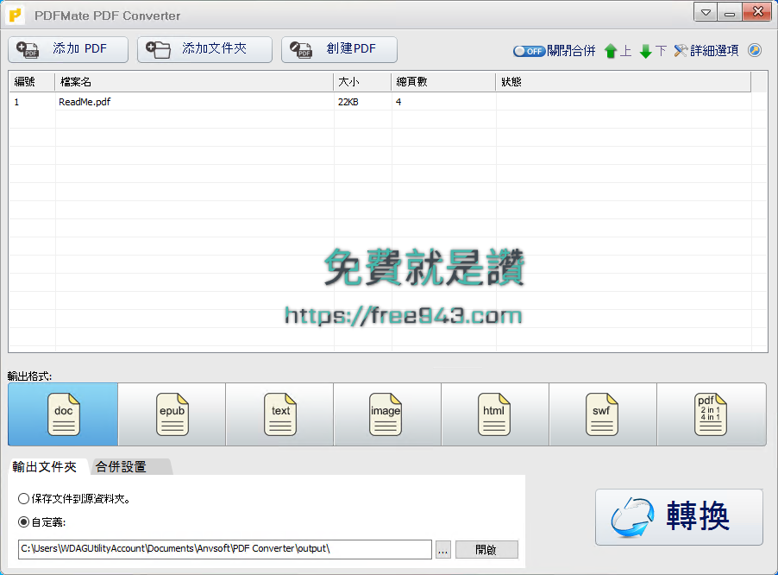Open the 輸出文件夾 tab
Viewport: 778px width, 575px height.
tap(47, 466)
